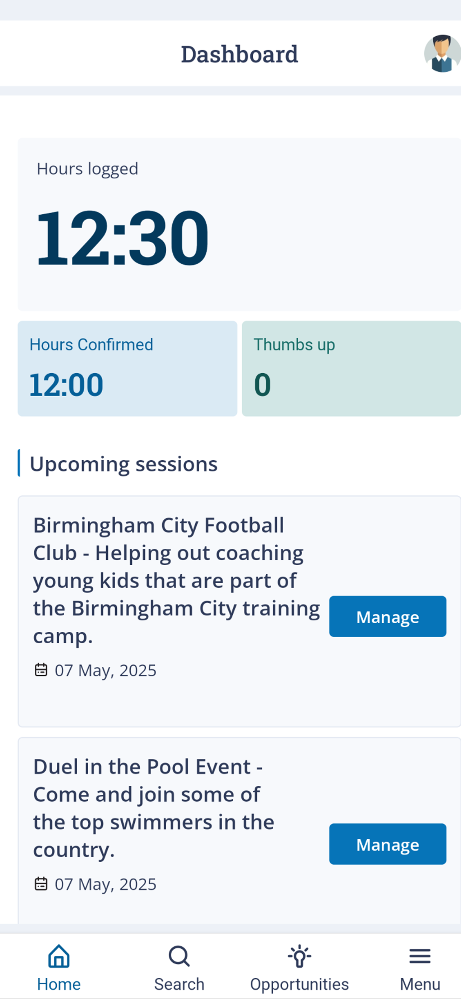Open the hamburger Menu icon
The width and height of the screenshot is (461, 999).
[420, 956]
